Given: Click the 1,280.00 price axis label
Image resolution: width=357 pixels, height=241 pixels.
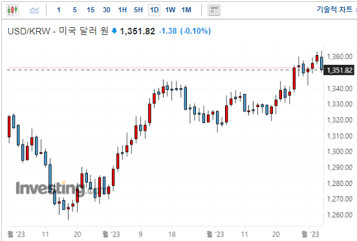Looking at the screenshot, I should pyautogui.click(x=340, y=183).
